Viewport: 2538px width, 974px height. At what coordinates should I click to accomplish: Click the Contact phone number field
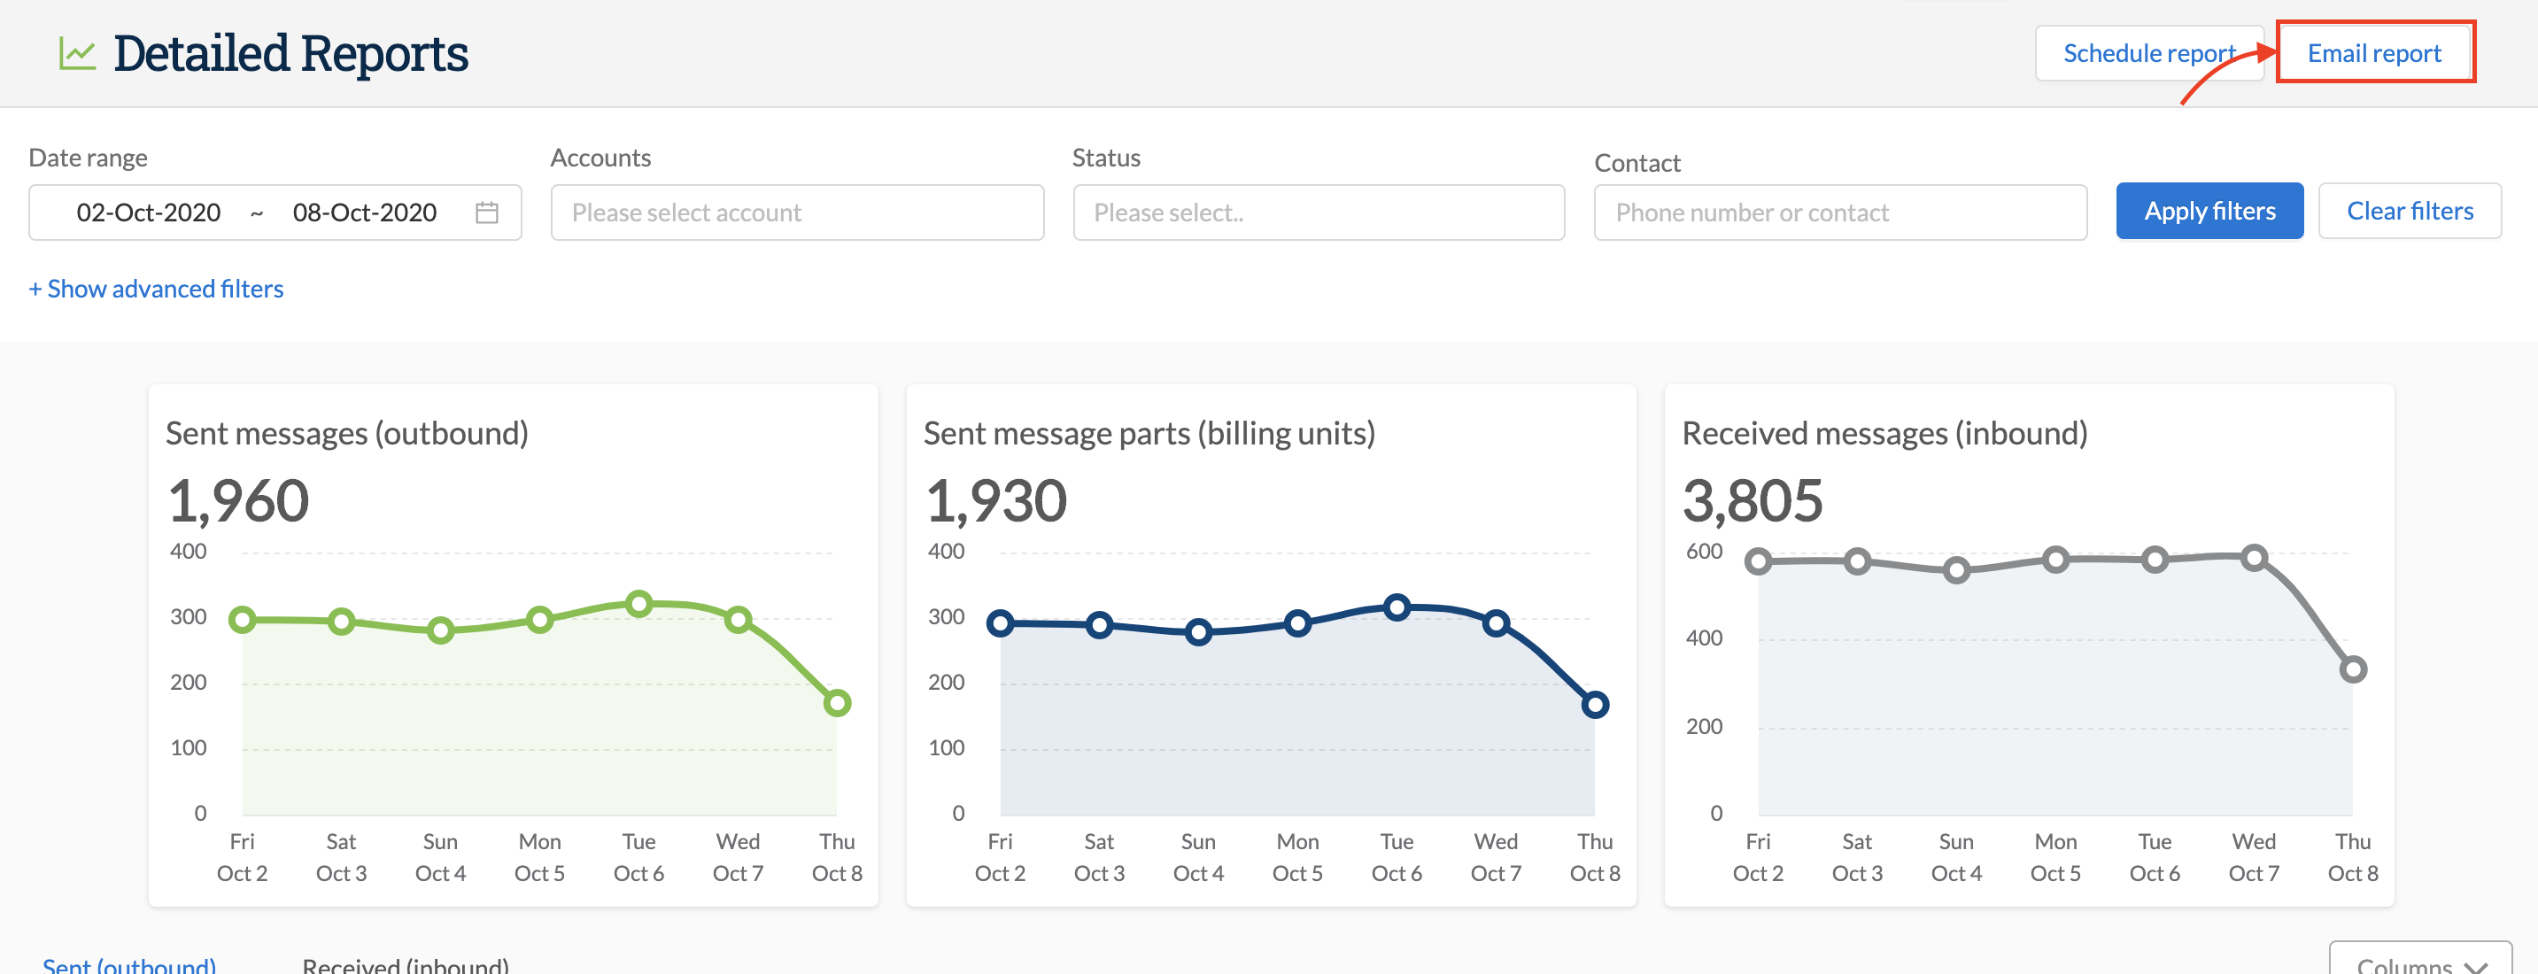click(1839, 213)
